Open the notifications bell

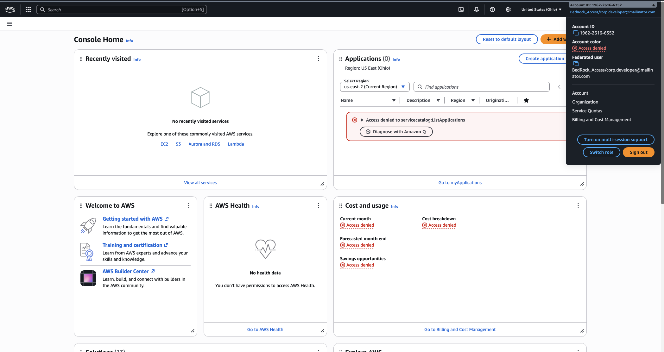[x=477, y=9]
